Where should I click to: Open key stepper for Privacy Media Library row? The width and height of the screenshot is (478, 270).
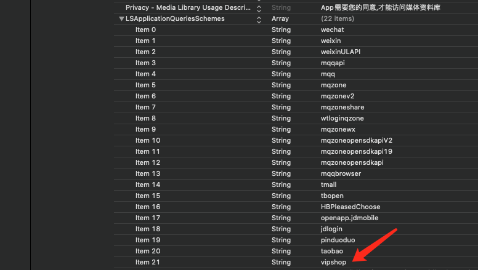click(x=259, y=9)
